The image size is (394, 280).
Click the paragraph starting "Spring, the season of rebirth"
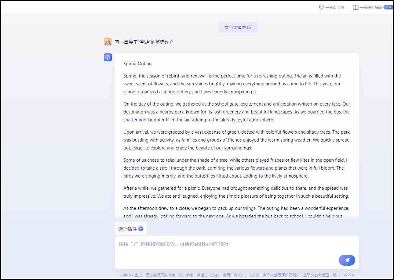pyautogui.click(x=232, y=84)
